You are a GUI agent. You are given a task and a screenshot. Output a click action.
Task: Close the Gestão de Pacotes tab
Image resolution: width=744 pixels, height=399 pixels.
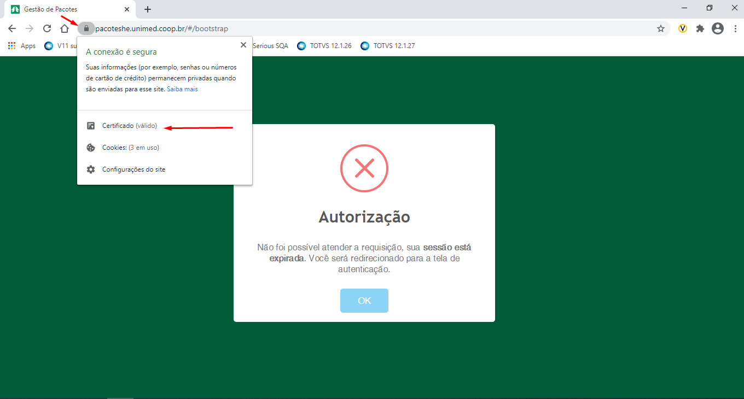click(127, 9)
